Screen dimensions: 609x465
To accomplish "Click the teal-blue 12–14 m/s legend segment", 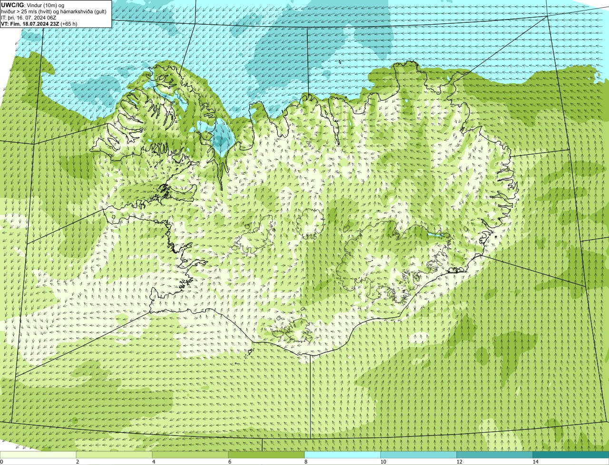I will (x=495, y=455).
